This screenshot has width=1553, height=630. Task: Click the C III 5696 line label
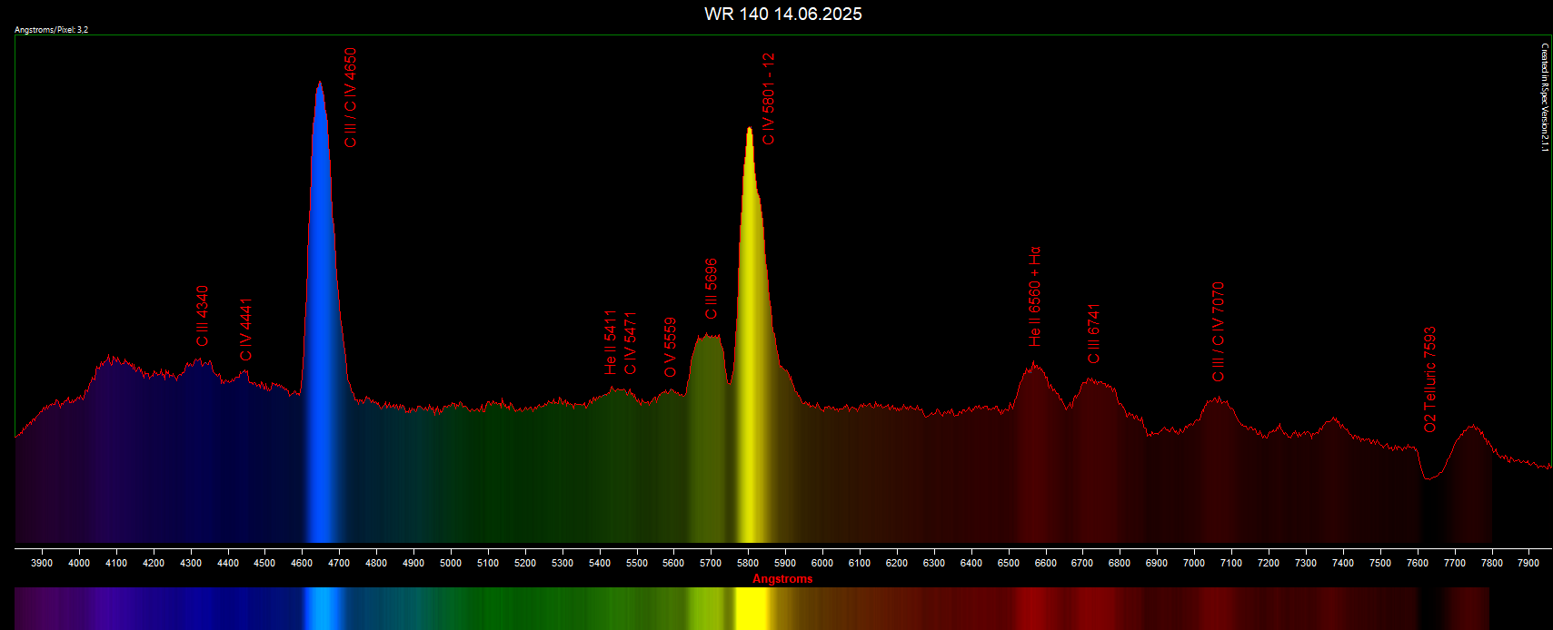[712, 290]
